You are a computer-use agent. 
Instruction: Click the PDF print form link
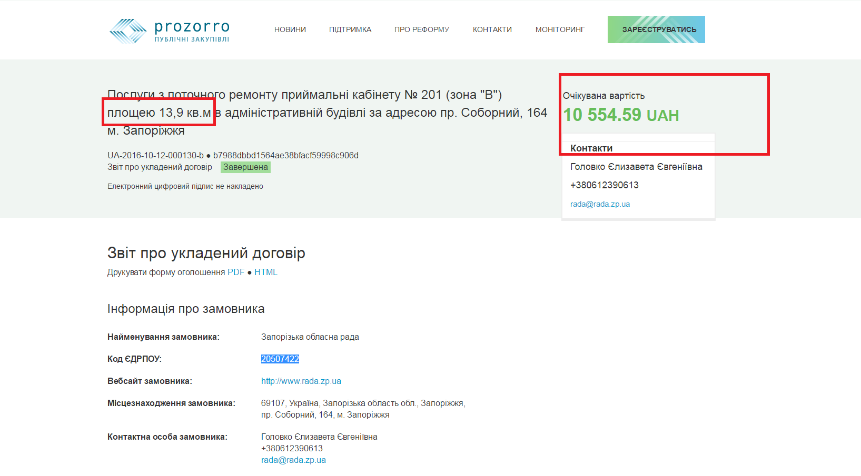pos(236,272)
